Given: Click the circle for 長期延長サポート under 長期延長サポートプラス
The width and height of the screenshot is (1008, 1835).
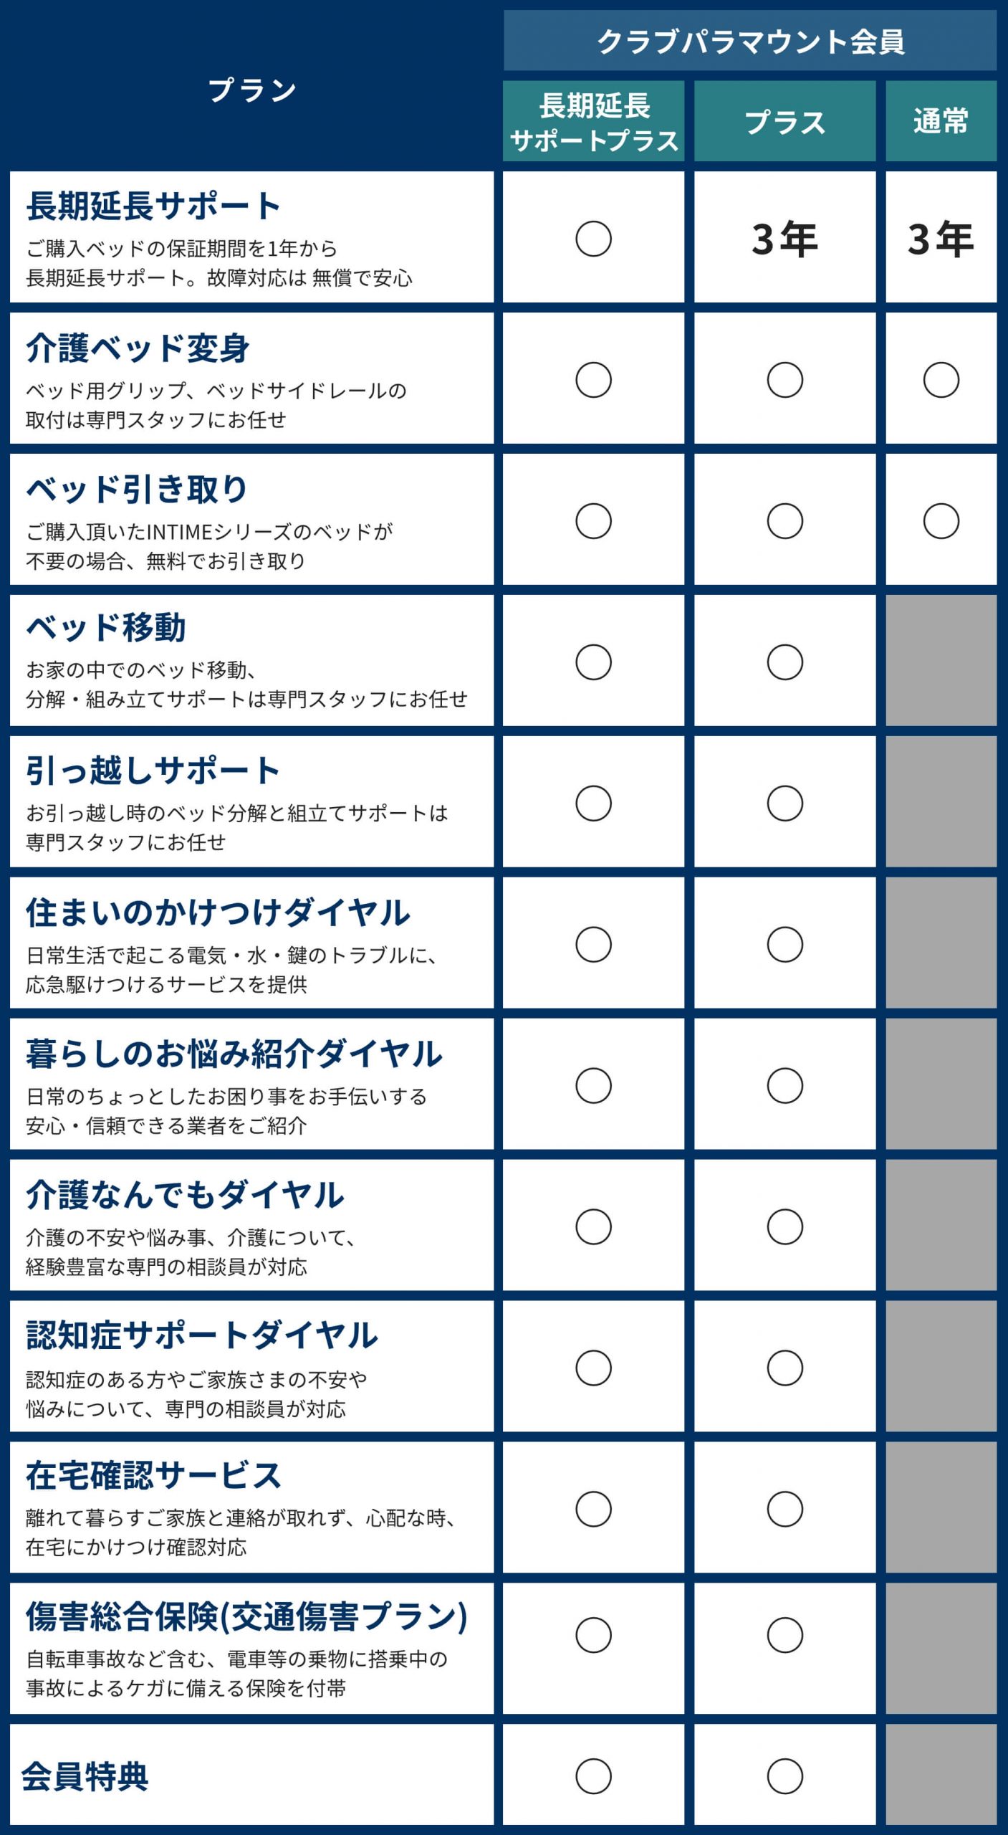Looking at the screenshot, I should (x=593, y=239).
